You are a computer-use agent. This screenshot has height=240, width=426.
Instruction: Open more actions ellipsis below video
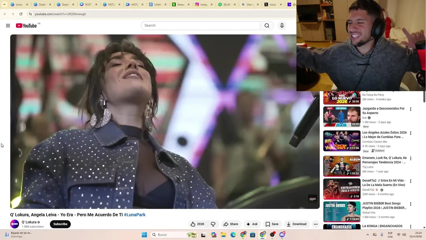pyautogui.click(x=316, y=224)
